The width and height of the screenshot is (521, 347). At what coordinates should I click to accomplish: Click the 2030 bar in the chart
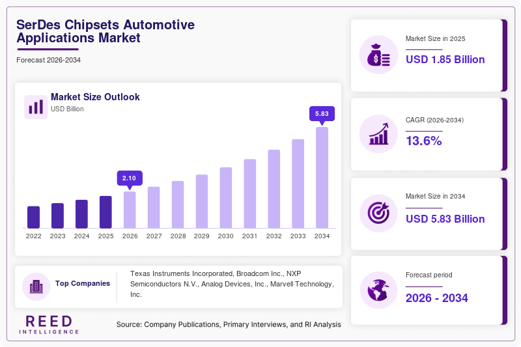point(226,197)
